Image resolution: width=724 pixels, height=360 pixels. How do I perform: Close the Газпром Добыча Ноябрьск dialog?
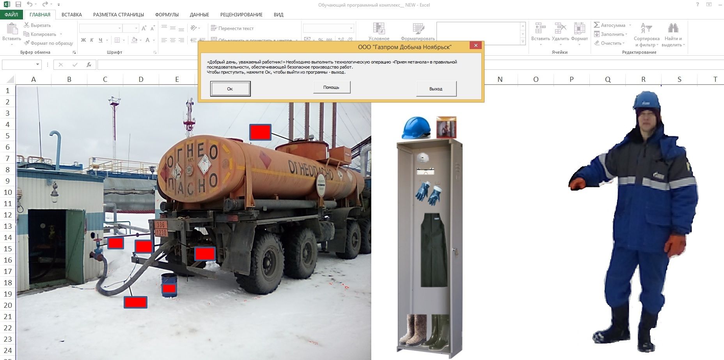[476, 45]
